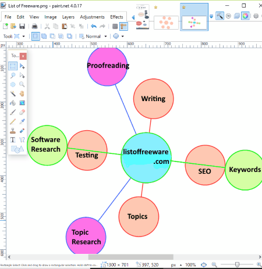Save the image with the floppy icon
This screenshot has height=269, width=262.
point(22,26)
